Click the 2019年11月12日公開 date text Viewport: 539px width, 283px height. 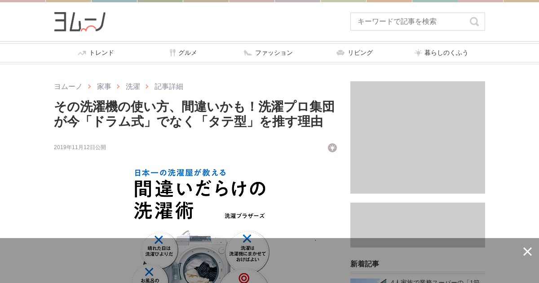pos(80,147)
